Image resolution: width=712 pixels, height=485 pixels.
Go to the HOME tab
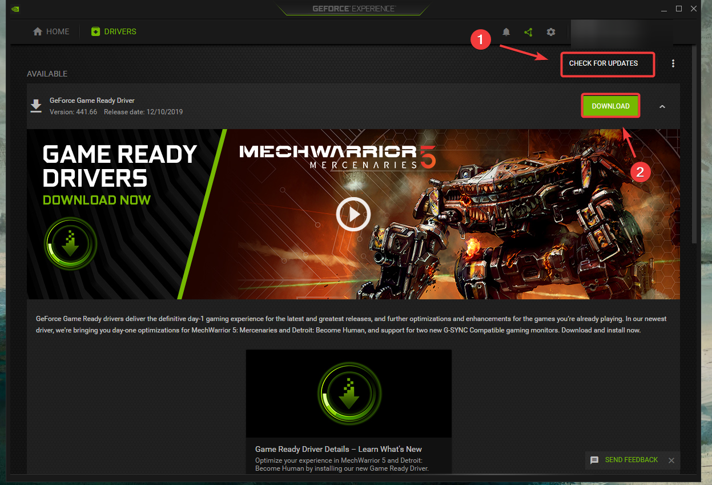[x=51, y=31]
